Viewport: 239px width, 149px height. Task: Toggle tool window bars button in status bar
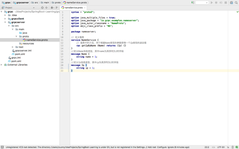click(x=2, y=147)
